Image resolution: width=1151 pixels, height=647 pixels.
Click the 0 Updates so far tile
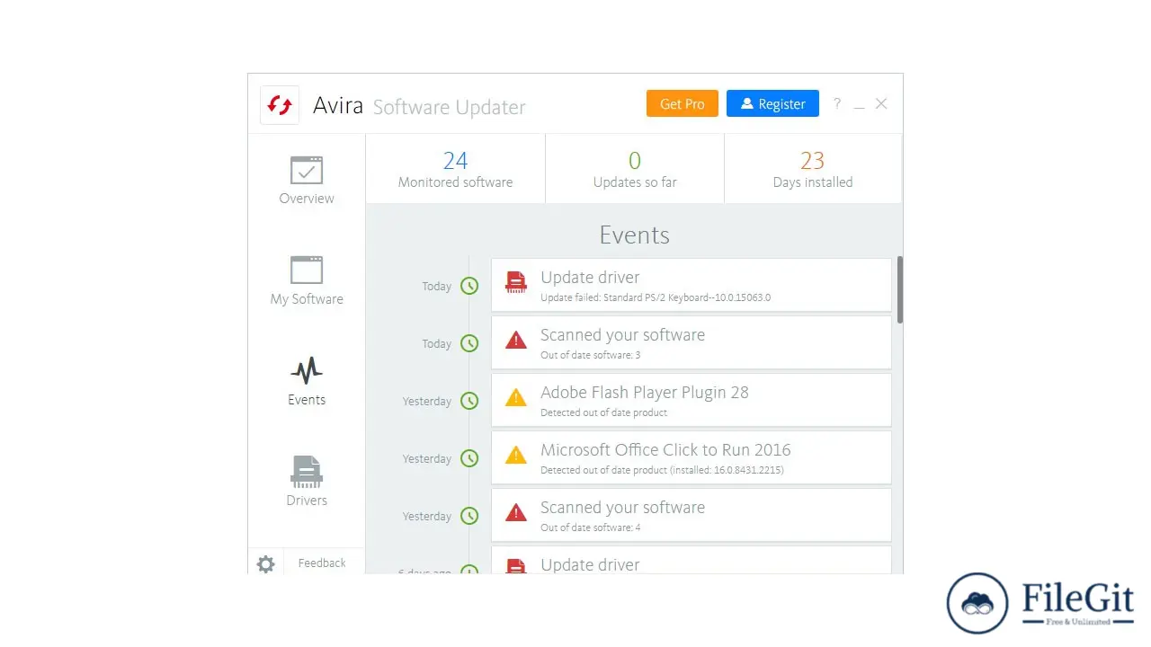pos(635,169)
